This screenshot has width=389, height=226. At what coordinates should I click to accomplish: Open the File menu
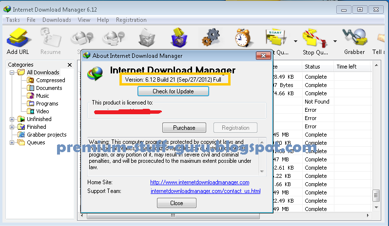(x=31, y=20)
